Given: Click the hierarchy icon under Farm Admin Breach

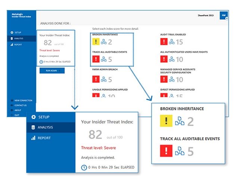Looking at the screenshot, I should (104, 79).
